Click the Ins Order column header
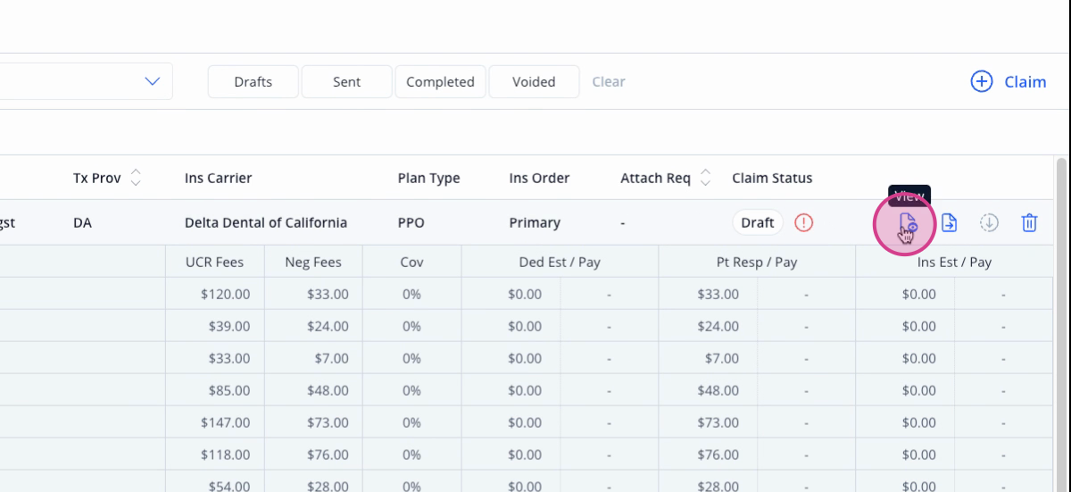The height and width of the screenshot is (492, 1071). pos(540,178)
